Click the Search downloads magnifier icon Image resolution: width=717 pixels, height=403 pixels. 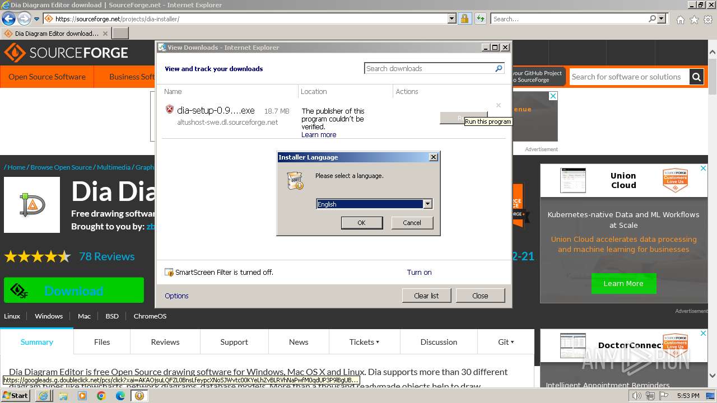click(x=499, y=68)
